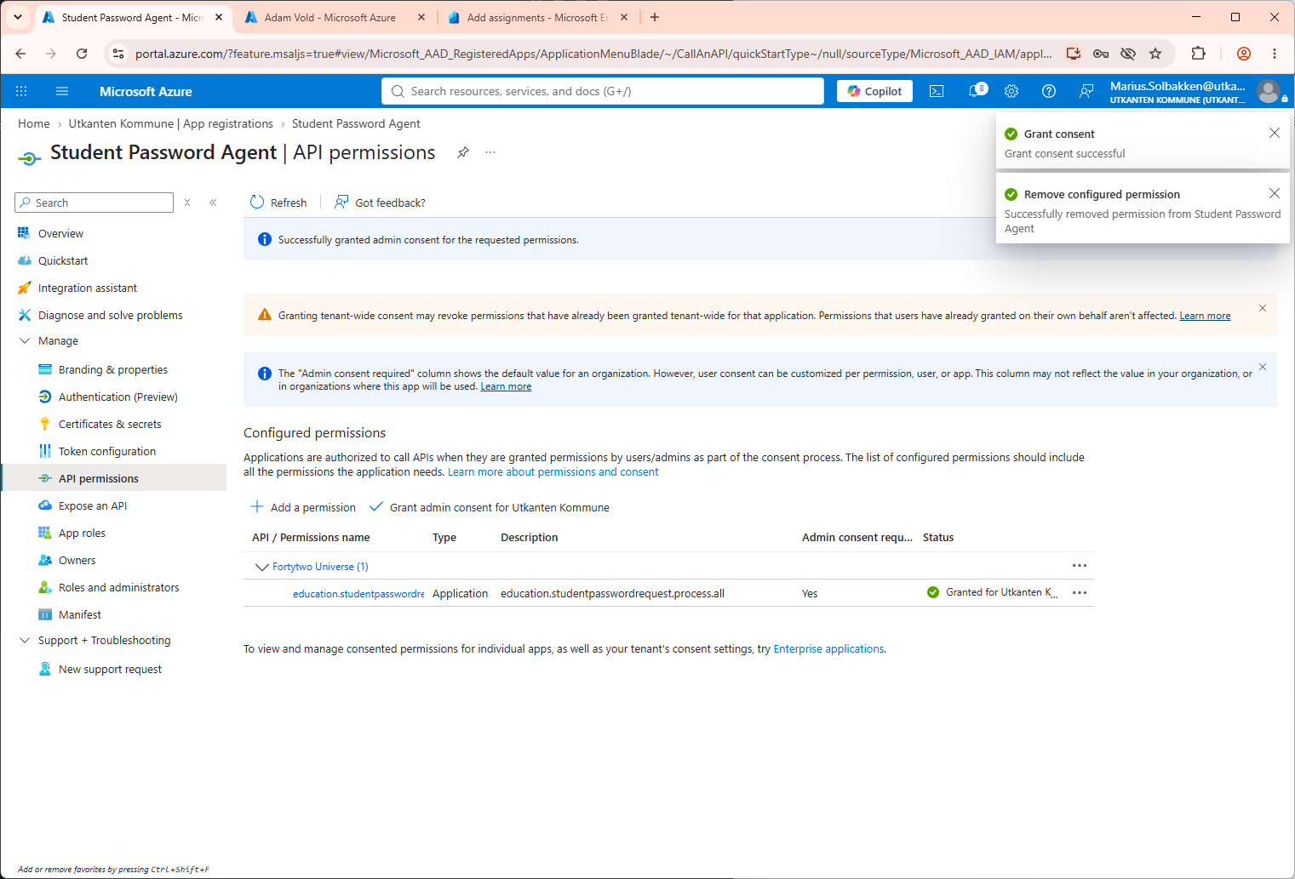
Task: Open the Azure portal hamburger menu
Action: coord(61,91)
